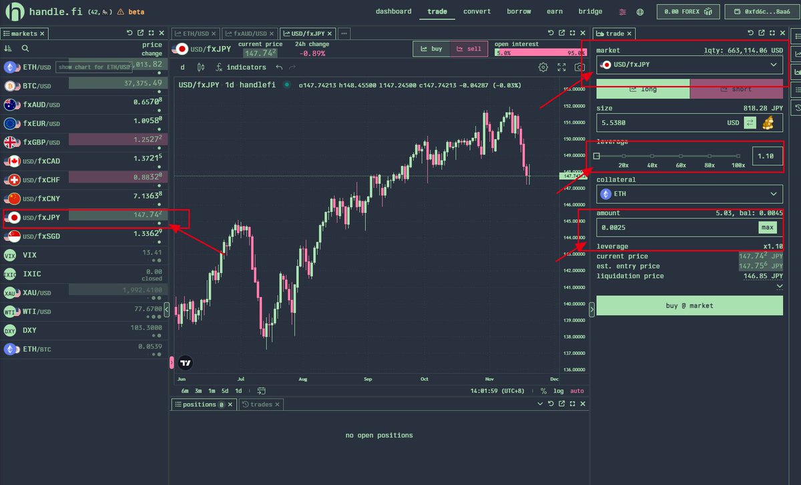Viewport: 801px width, 485px height.
Task: Toggle percent scale on chart
Action: coord(543,391)
